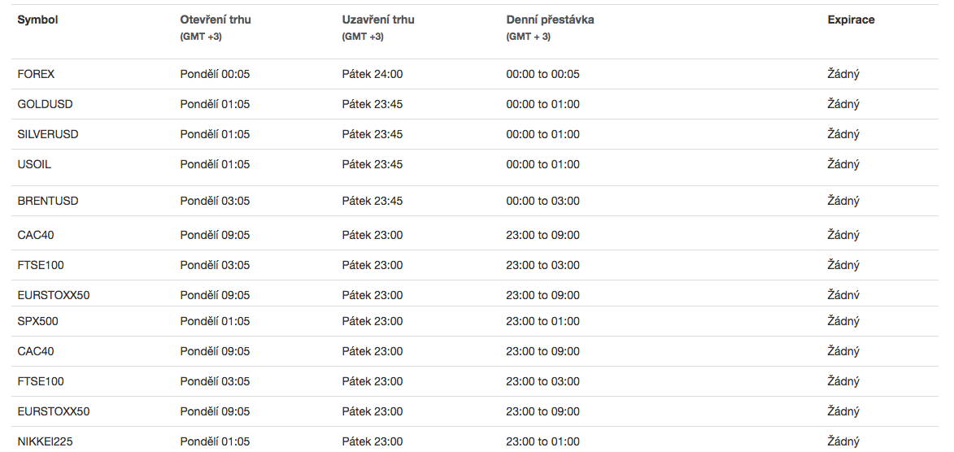Click SPX500 daily break 23:00 to 01:00
954x452 pixels.
click(542, 321)
